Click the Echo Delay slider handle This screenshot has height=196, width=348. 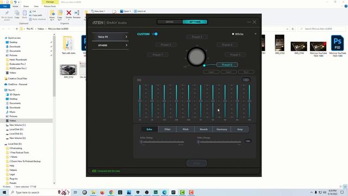point(141,142)
